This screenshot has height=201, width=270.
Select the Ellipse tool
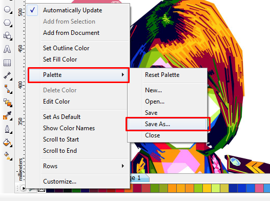tap(7, 10)
